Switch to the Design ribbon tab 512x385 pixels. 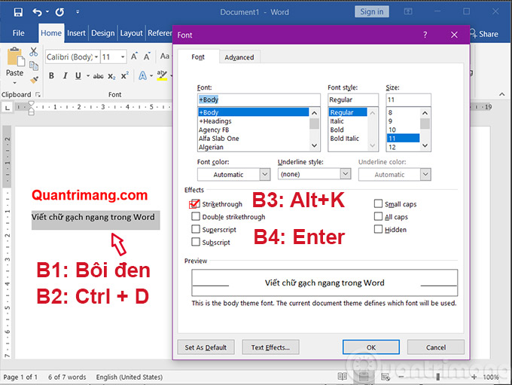[x=103, y=33]
